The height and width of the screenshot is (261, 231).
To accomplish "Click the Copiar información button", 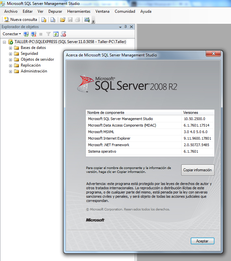I will point(198,170).
